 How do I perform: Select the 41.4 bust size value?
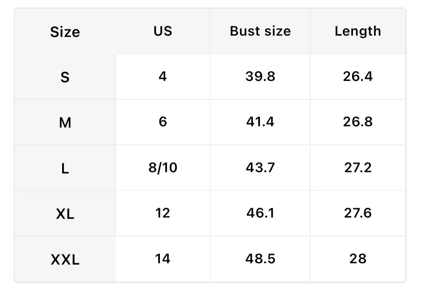pos(260,122)
